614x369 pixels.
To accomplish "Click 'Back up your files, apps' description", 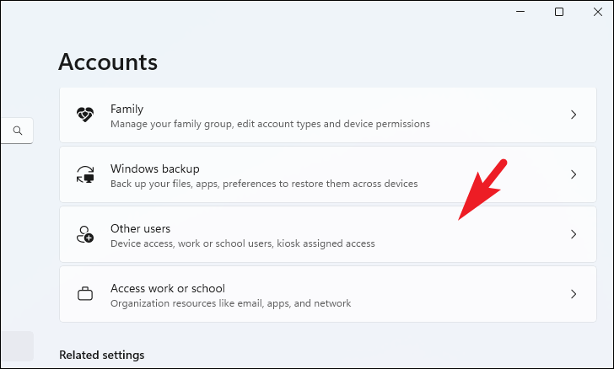I will [264, 184].
